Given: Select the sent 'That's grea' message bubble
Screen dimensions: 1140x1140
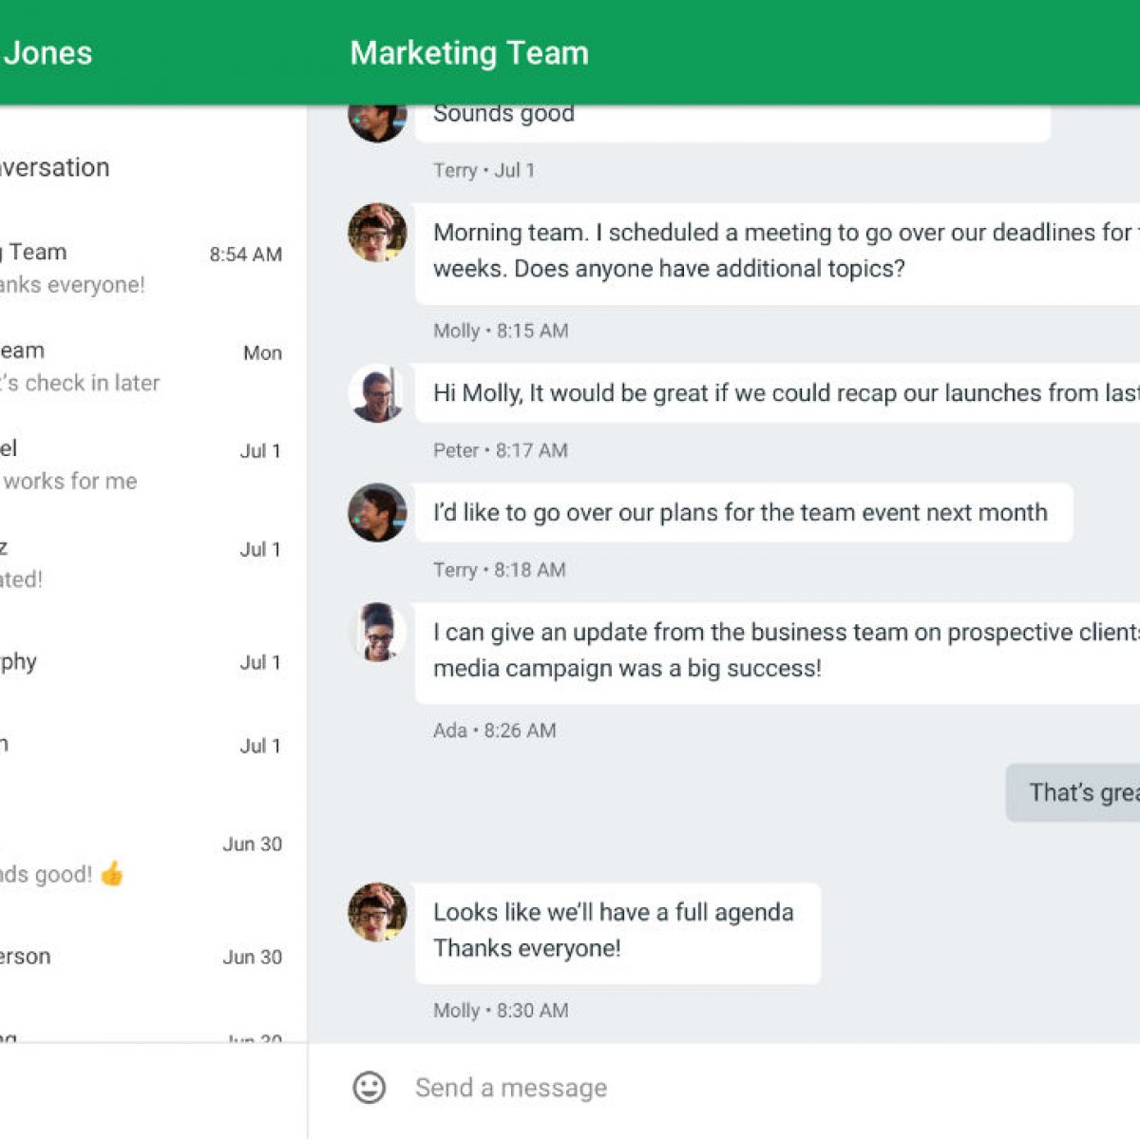Looking at the screenshot, I should point(1073,792).
